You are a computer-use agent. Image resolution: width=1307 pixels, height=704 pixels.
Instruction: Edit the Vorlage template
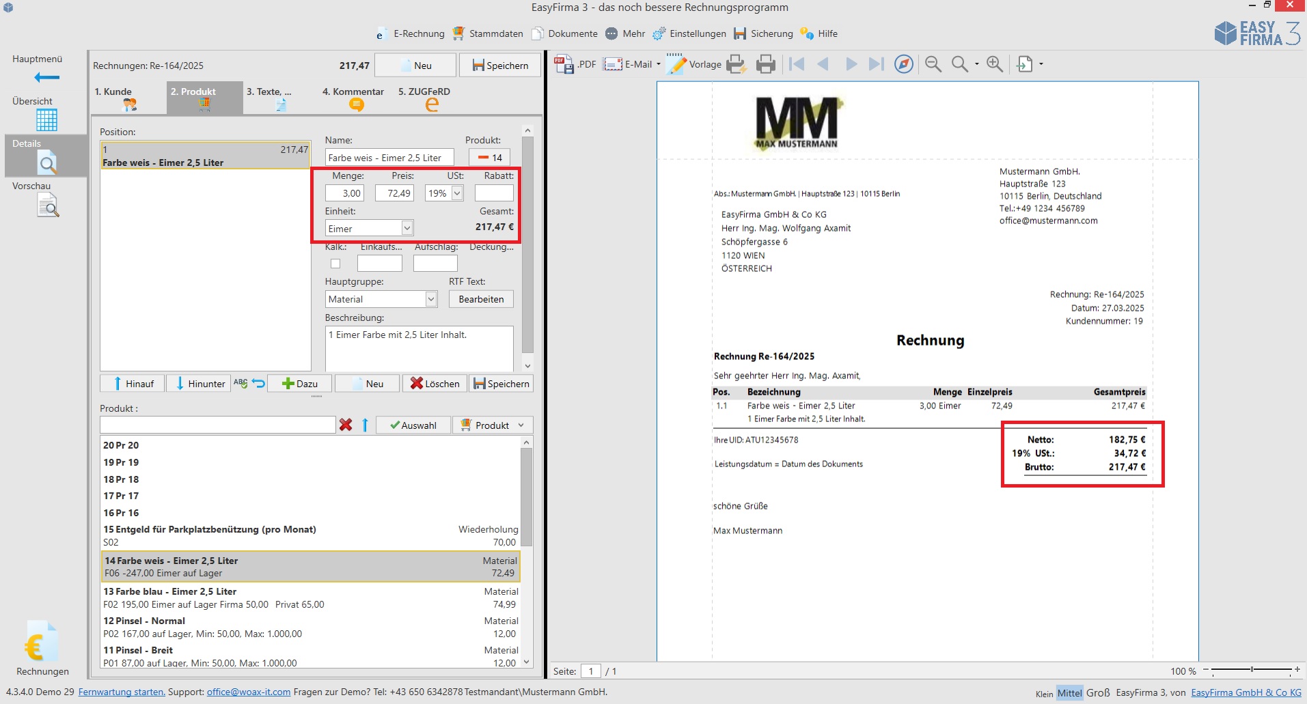[x=694, y=64]
